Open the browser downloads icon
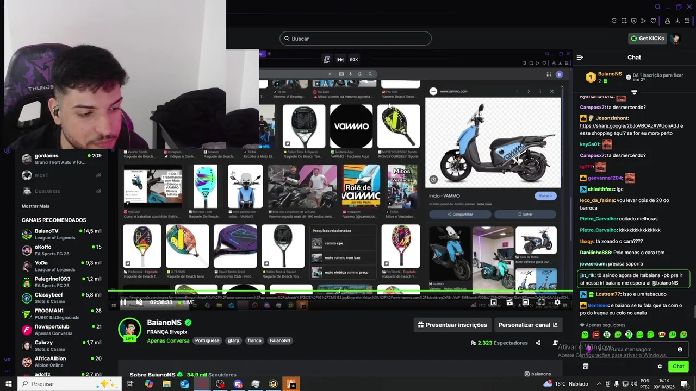The width and height of the screenshot is (696, 391). [677, 21]
